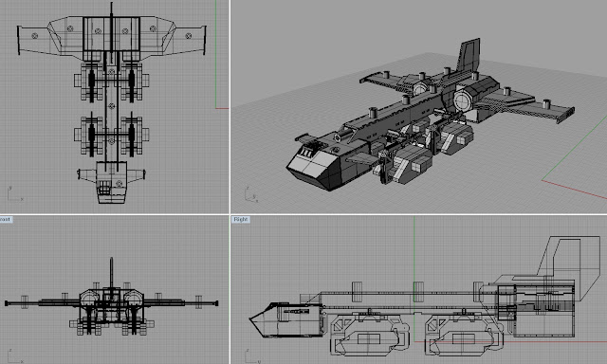
Task: Select the large round engine intake in Perspective
Action: point(462,100)
